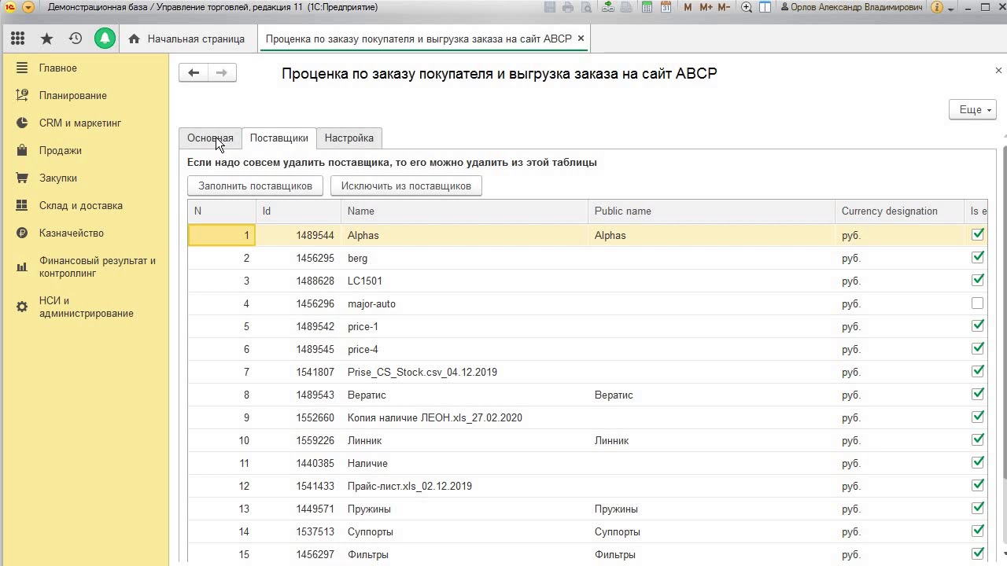Click the Заполнить поставщиков button
The height and width of the screenshot is (566, 1007).
tap(256, 186)
